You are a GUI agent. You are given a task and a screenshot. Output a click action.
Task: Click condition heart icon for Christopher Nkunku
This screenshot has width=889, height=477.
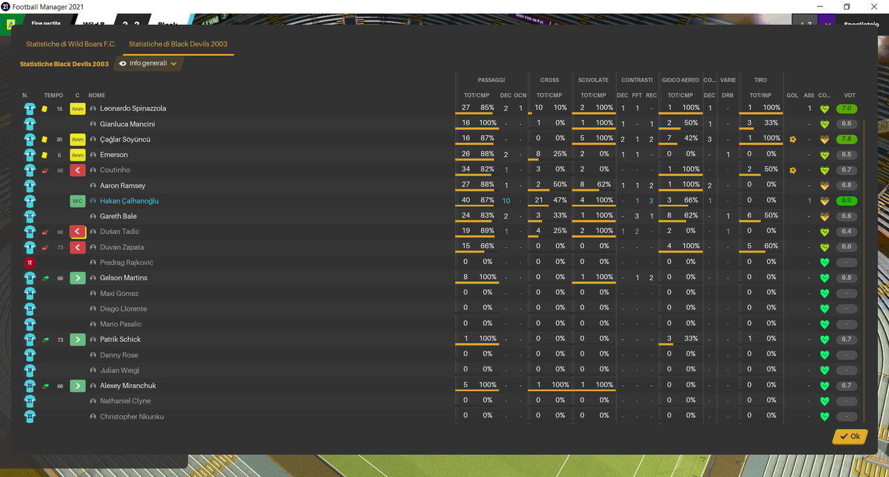click(x=824, y=417)
